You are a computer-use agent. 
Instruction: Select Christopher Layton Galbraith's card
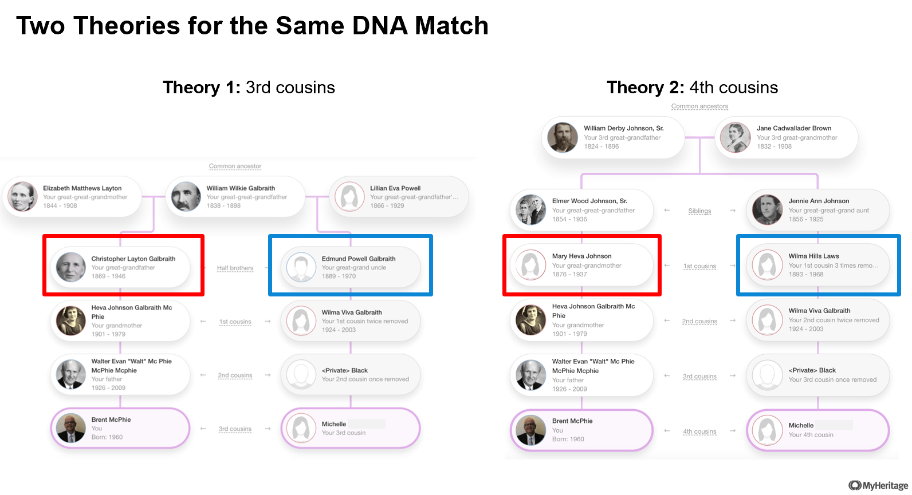tap(120, 267)
